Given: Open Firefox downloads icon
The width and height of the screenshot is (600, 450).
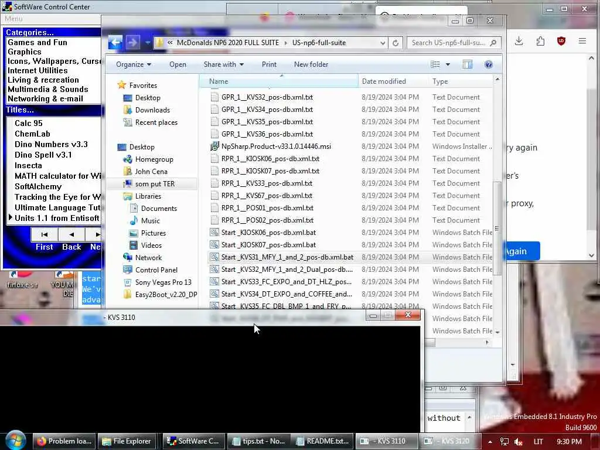Looking at the screenshot, I should pos(519,41).
